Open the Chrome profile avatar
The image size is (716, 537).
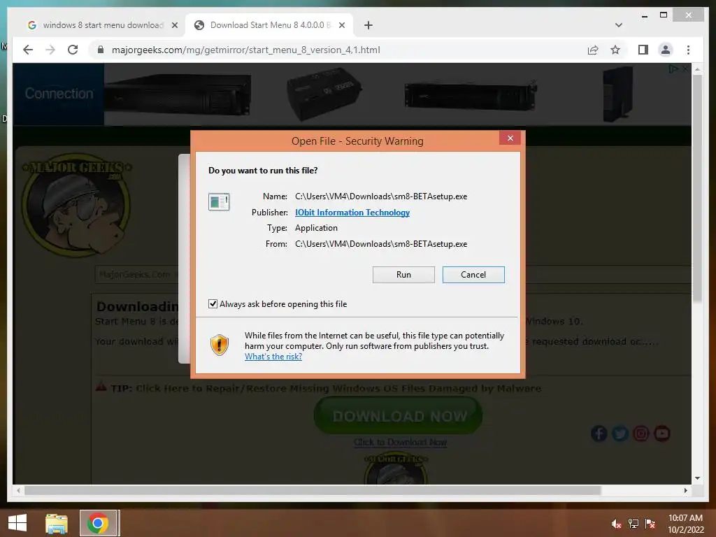(666, 50)
